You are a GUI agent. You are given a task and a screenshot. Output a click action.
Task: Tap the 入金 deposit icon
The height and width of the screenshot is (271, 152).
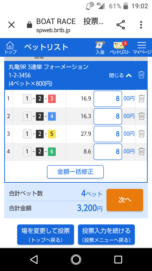[x=100, y=48]
